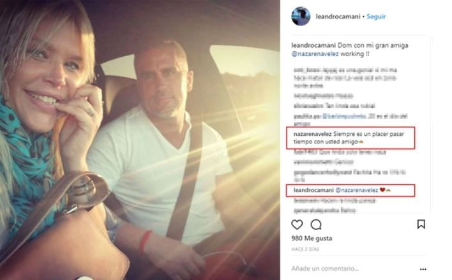Open the leandrocamani username starting the caption
The image size is (452, 280).
(313, 45)
